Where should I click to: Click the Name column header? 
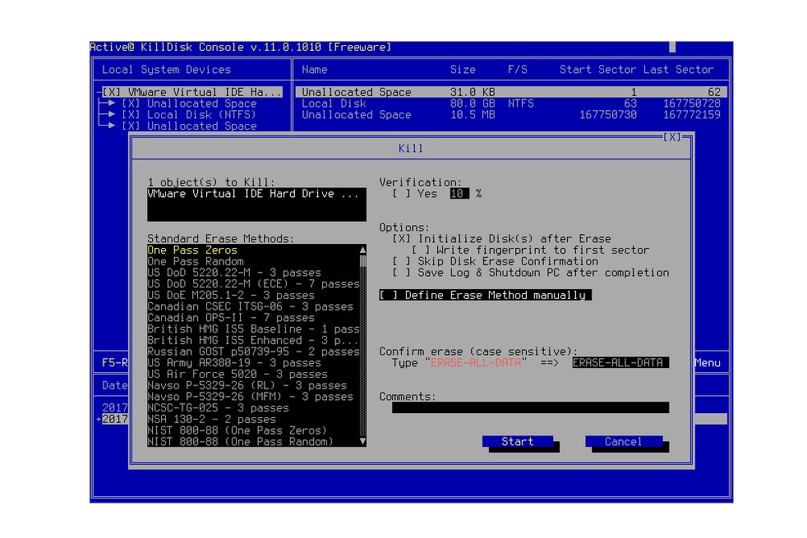tap(315, 70)
